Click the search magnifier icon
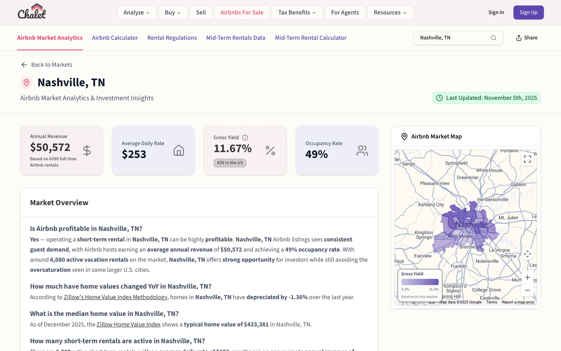Viewport: 561px width, 351px height. (x=493, y=38)
